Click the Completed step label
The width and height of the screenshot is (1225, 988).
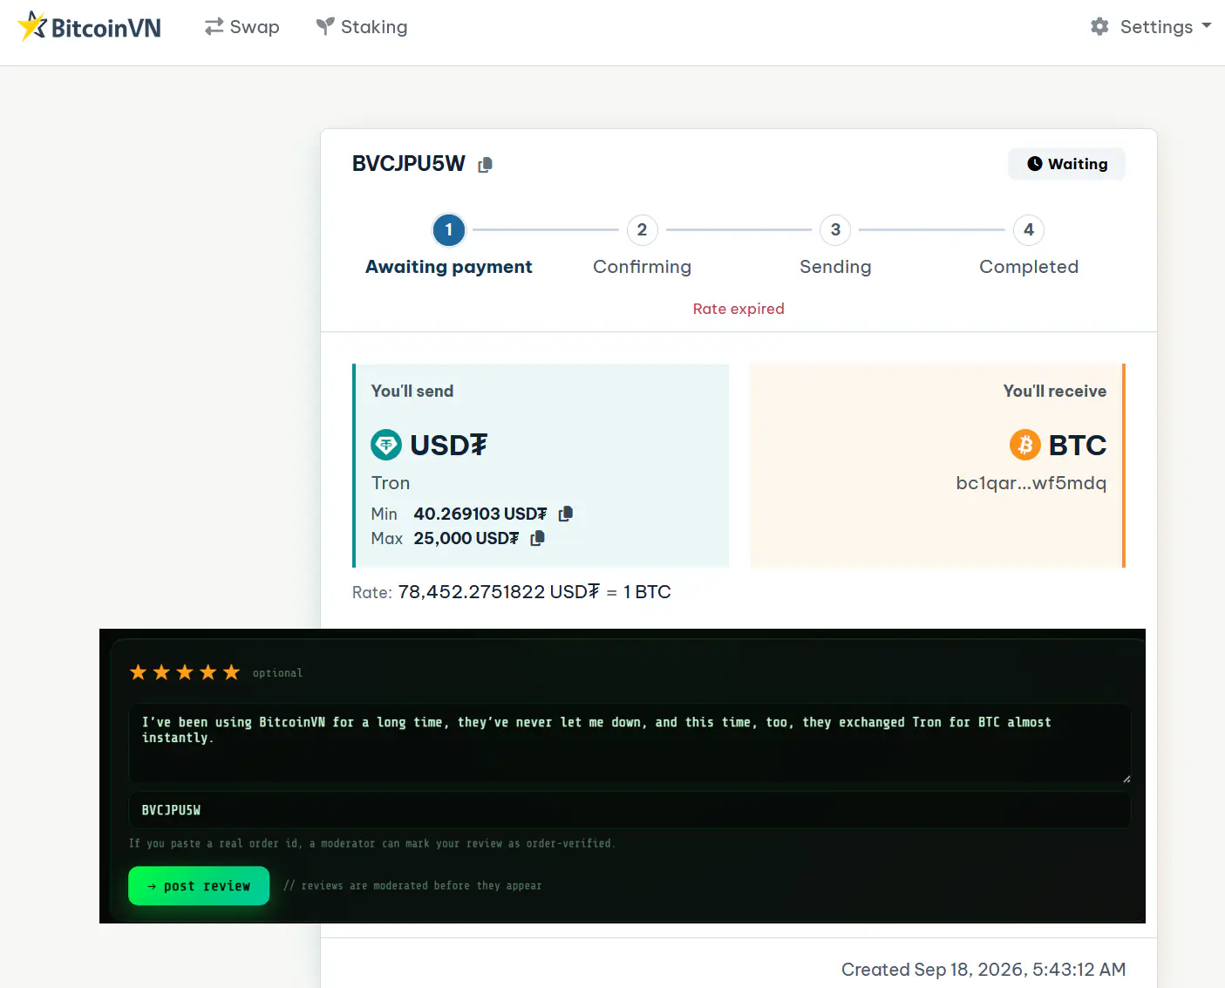[1029, 267]
